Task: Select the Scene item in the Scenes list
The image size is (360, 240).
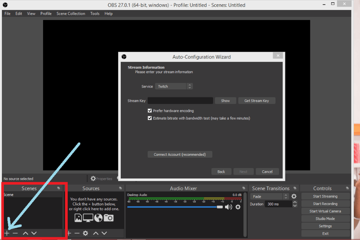Action: pos(33,195)
